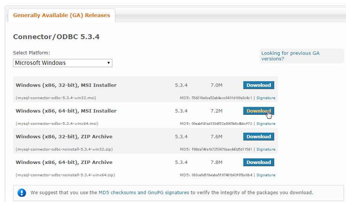This screenshot has height=202, width=346.
Task: Click the 7.8M file size value
Action: (217, 162)
